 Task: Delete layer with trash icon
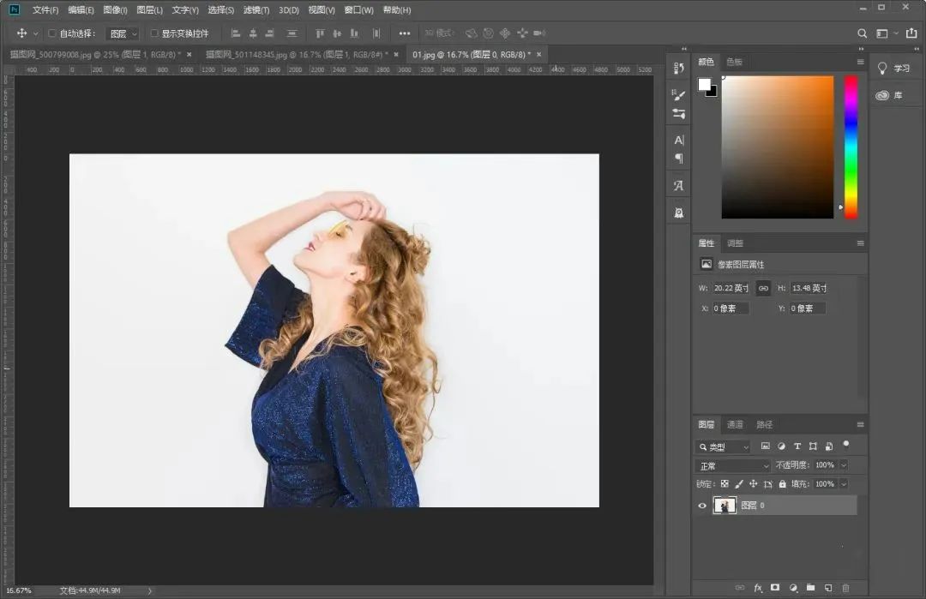tap(845, 588)
